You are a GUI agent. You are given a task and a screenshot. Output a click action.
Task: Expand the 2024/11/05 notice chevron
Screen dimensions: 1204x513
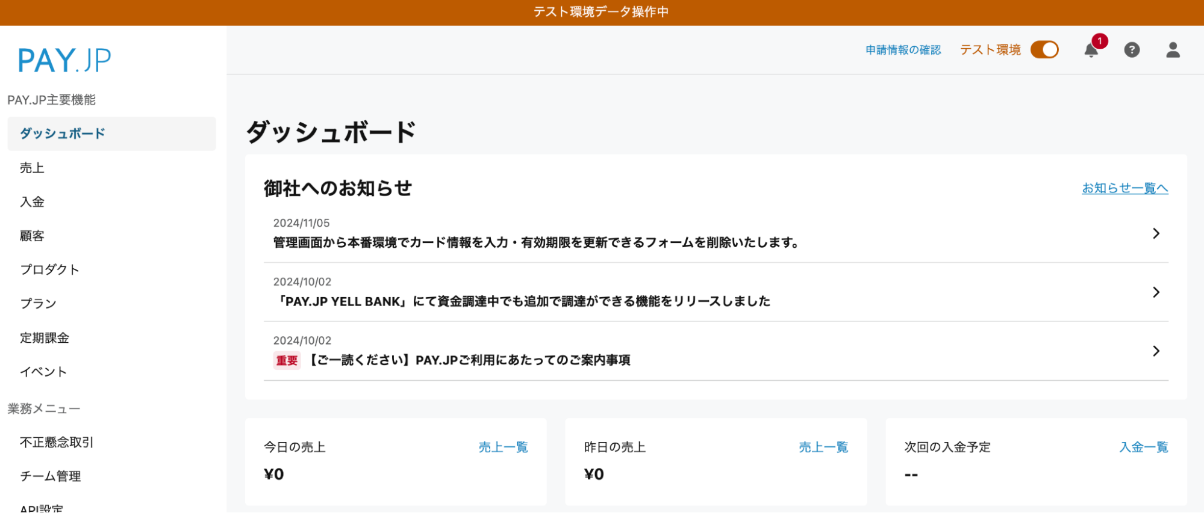1156,233
